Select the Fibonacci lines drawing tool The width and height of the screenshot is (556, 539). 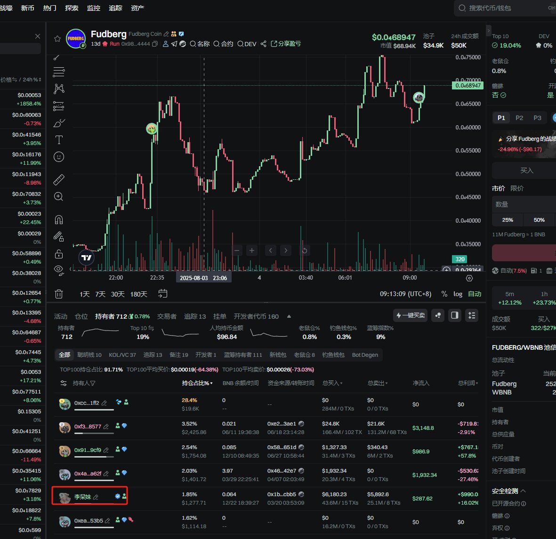(x=59, y=72)
